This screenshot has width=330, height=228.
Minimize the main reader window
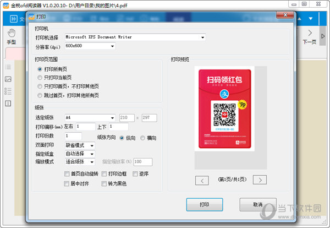294,4
